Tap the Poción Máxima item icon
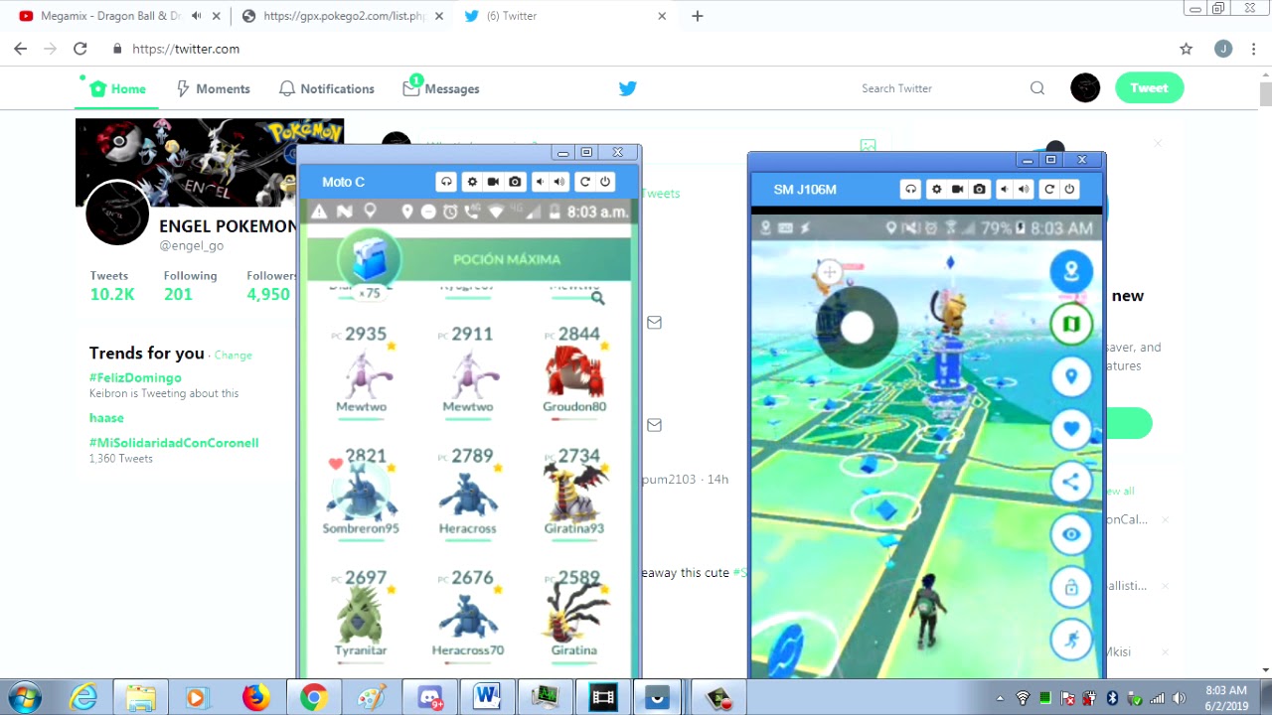This screenshot has width=1272, height=715. click(x=370, y=259)
